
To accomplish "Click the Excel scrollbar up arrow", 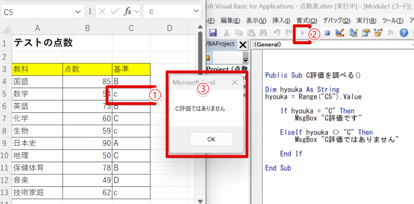I will (200, 26).
